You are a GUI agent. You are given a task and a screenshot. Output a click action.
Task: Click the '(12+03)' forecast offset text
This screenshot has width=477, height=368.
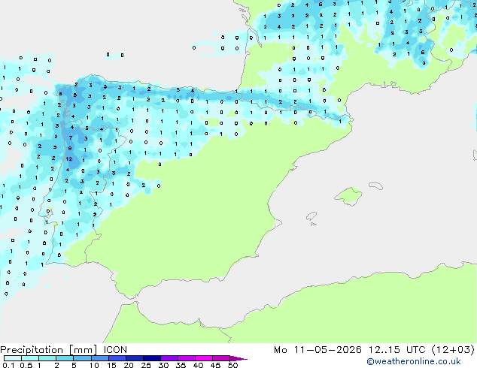click(x=453, y=350)
